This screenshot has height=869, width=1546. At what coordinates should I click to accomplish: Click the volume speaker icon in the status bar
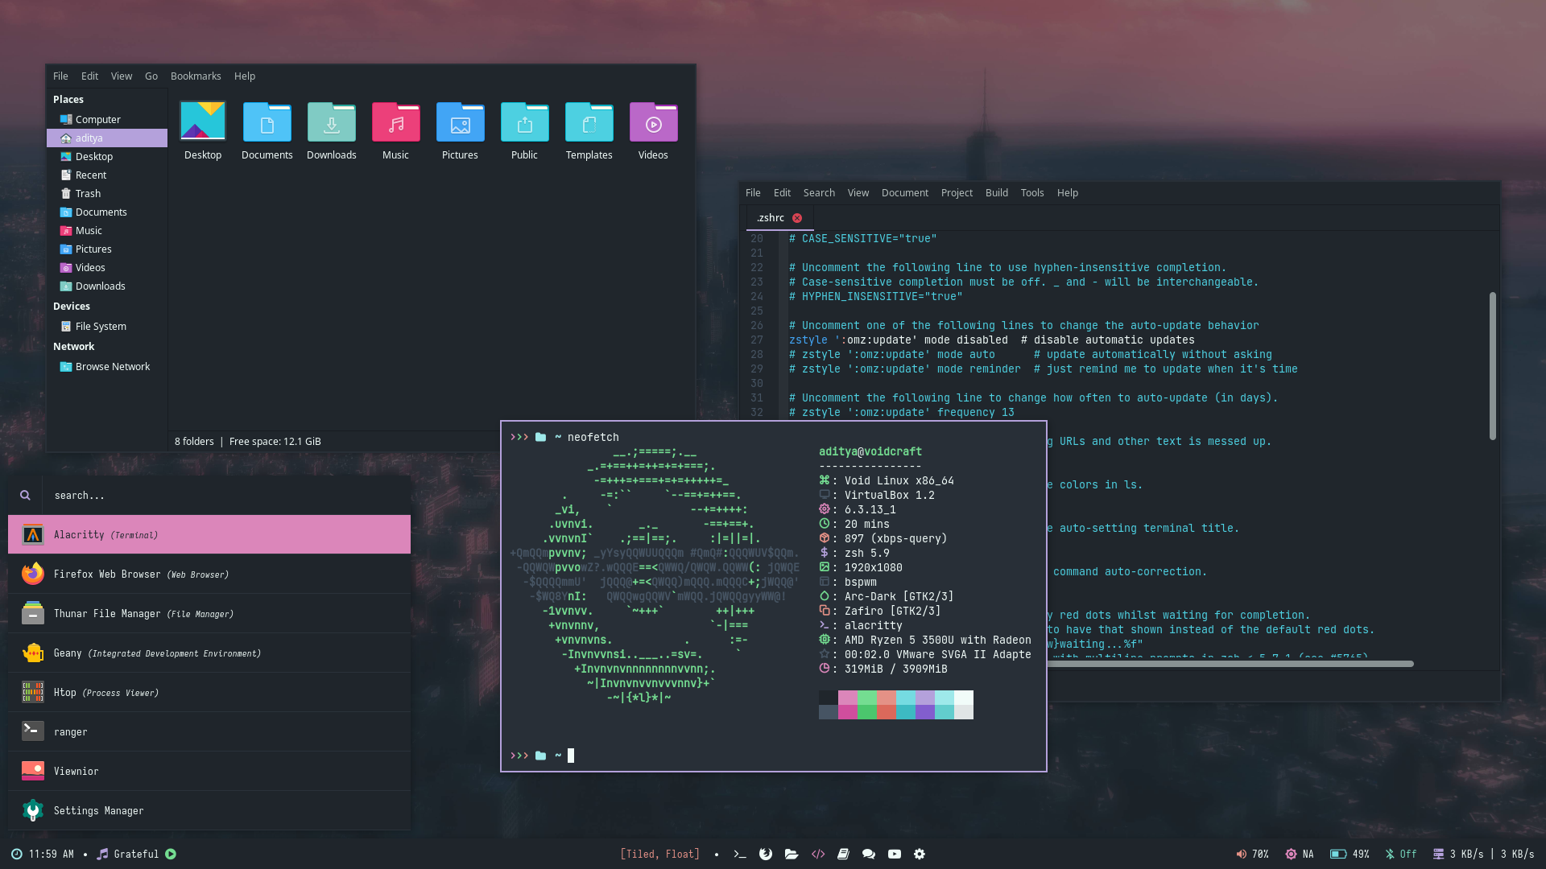[x=1241, y=854]
